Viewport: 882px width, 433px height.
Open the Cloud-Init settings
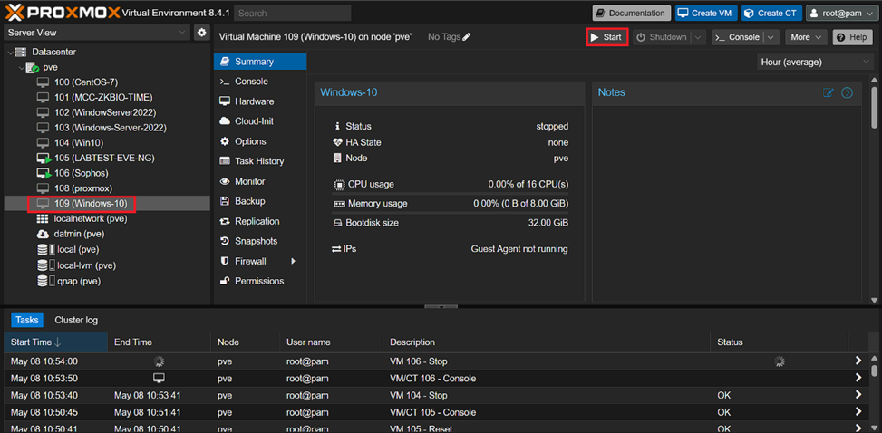(254, 121)
